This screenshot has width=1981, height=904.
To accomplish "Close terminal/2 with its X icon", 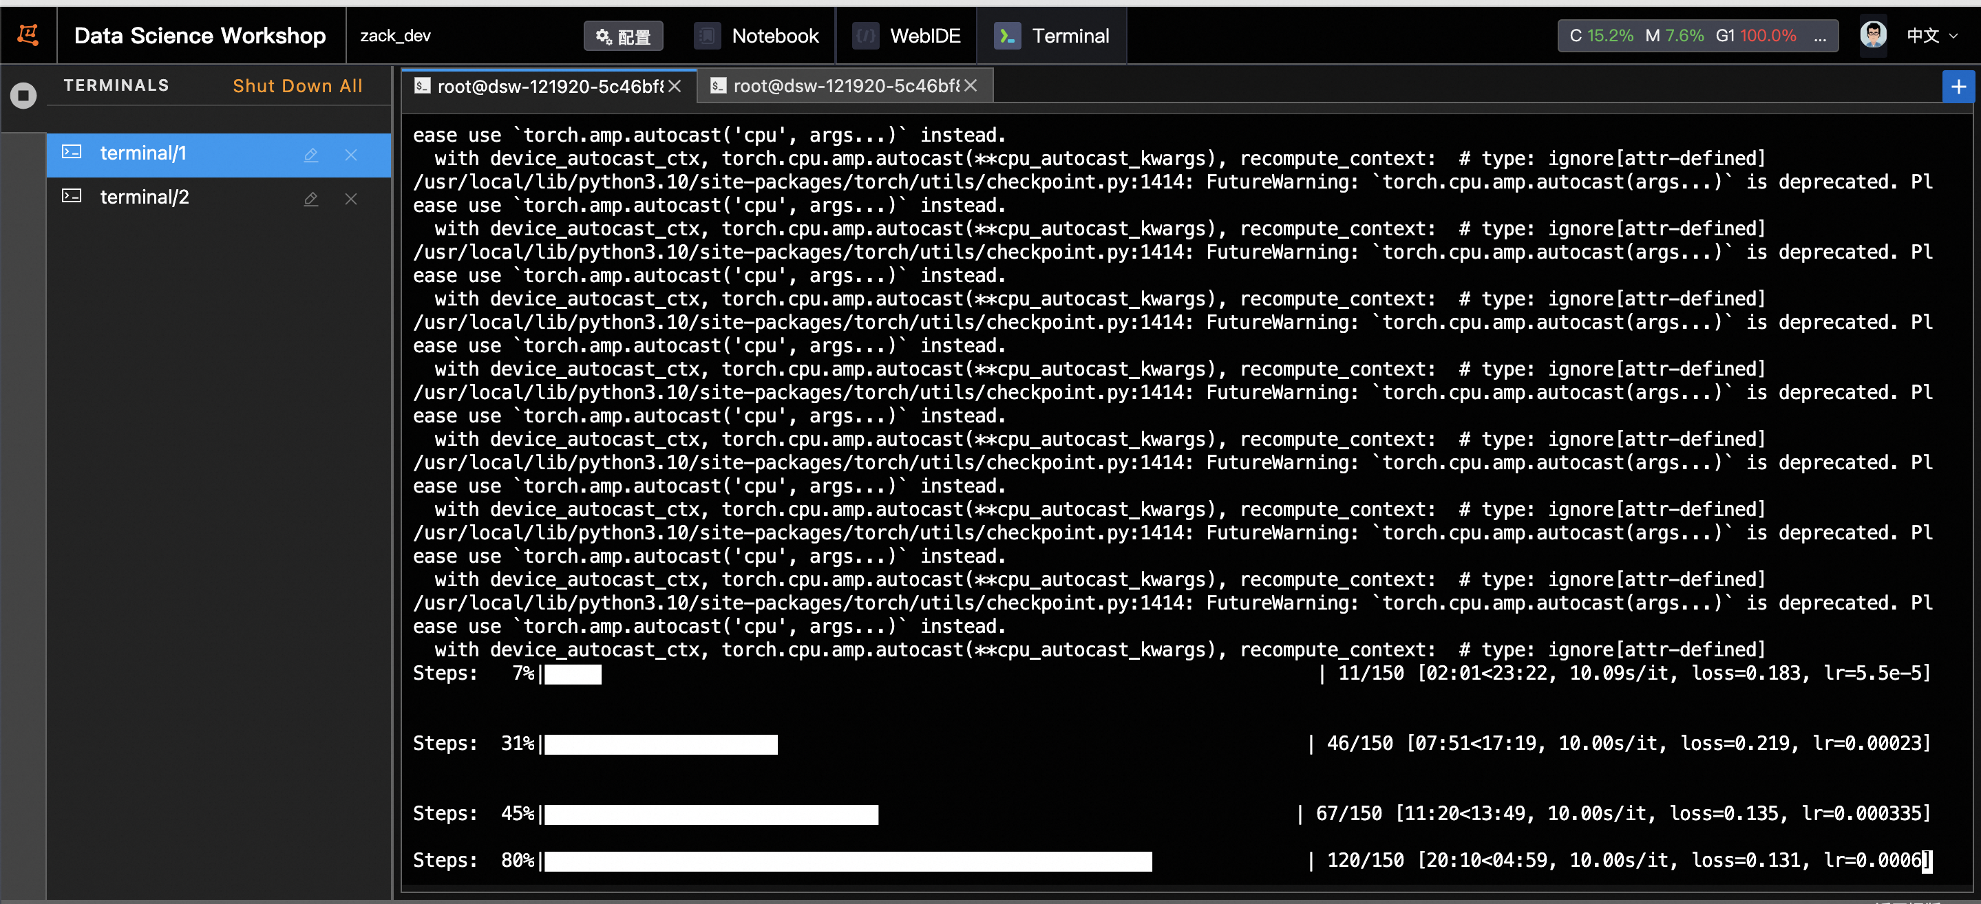I will point(350,198).
